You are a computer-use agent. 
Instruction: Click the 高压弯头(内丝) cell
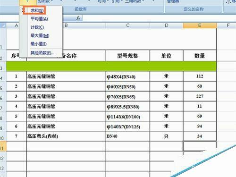point(66,136)
